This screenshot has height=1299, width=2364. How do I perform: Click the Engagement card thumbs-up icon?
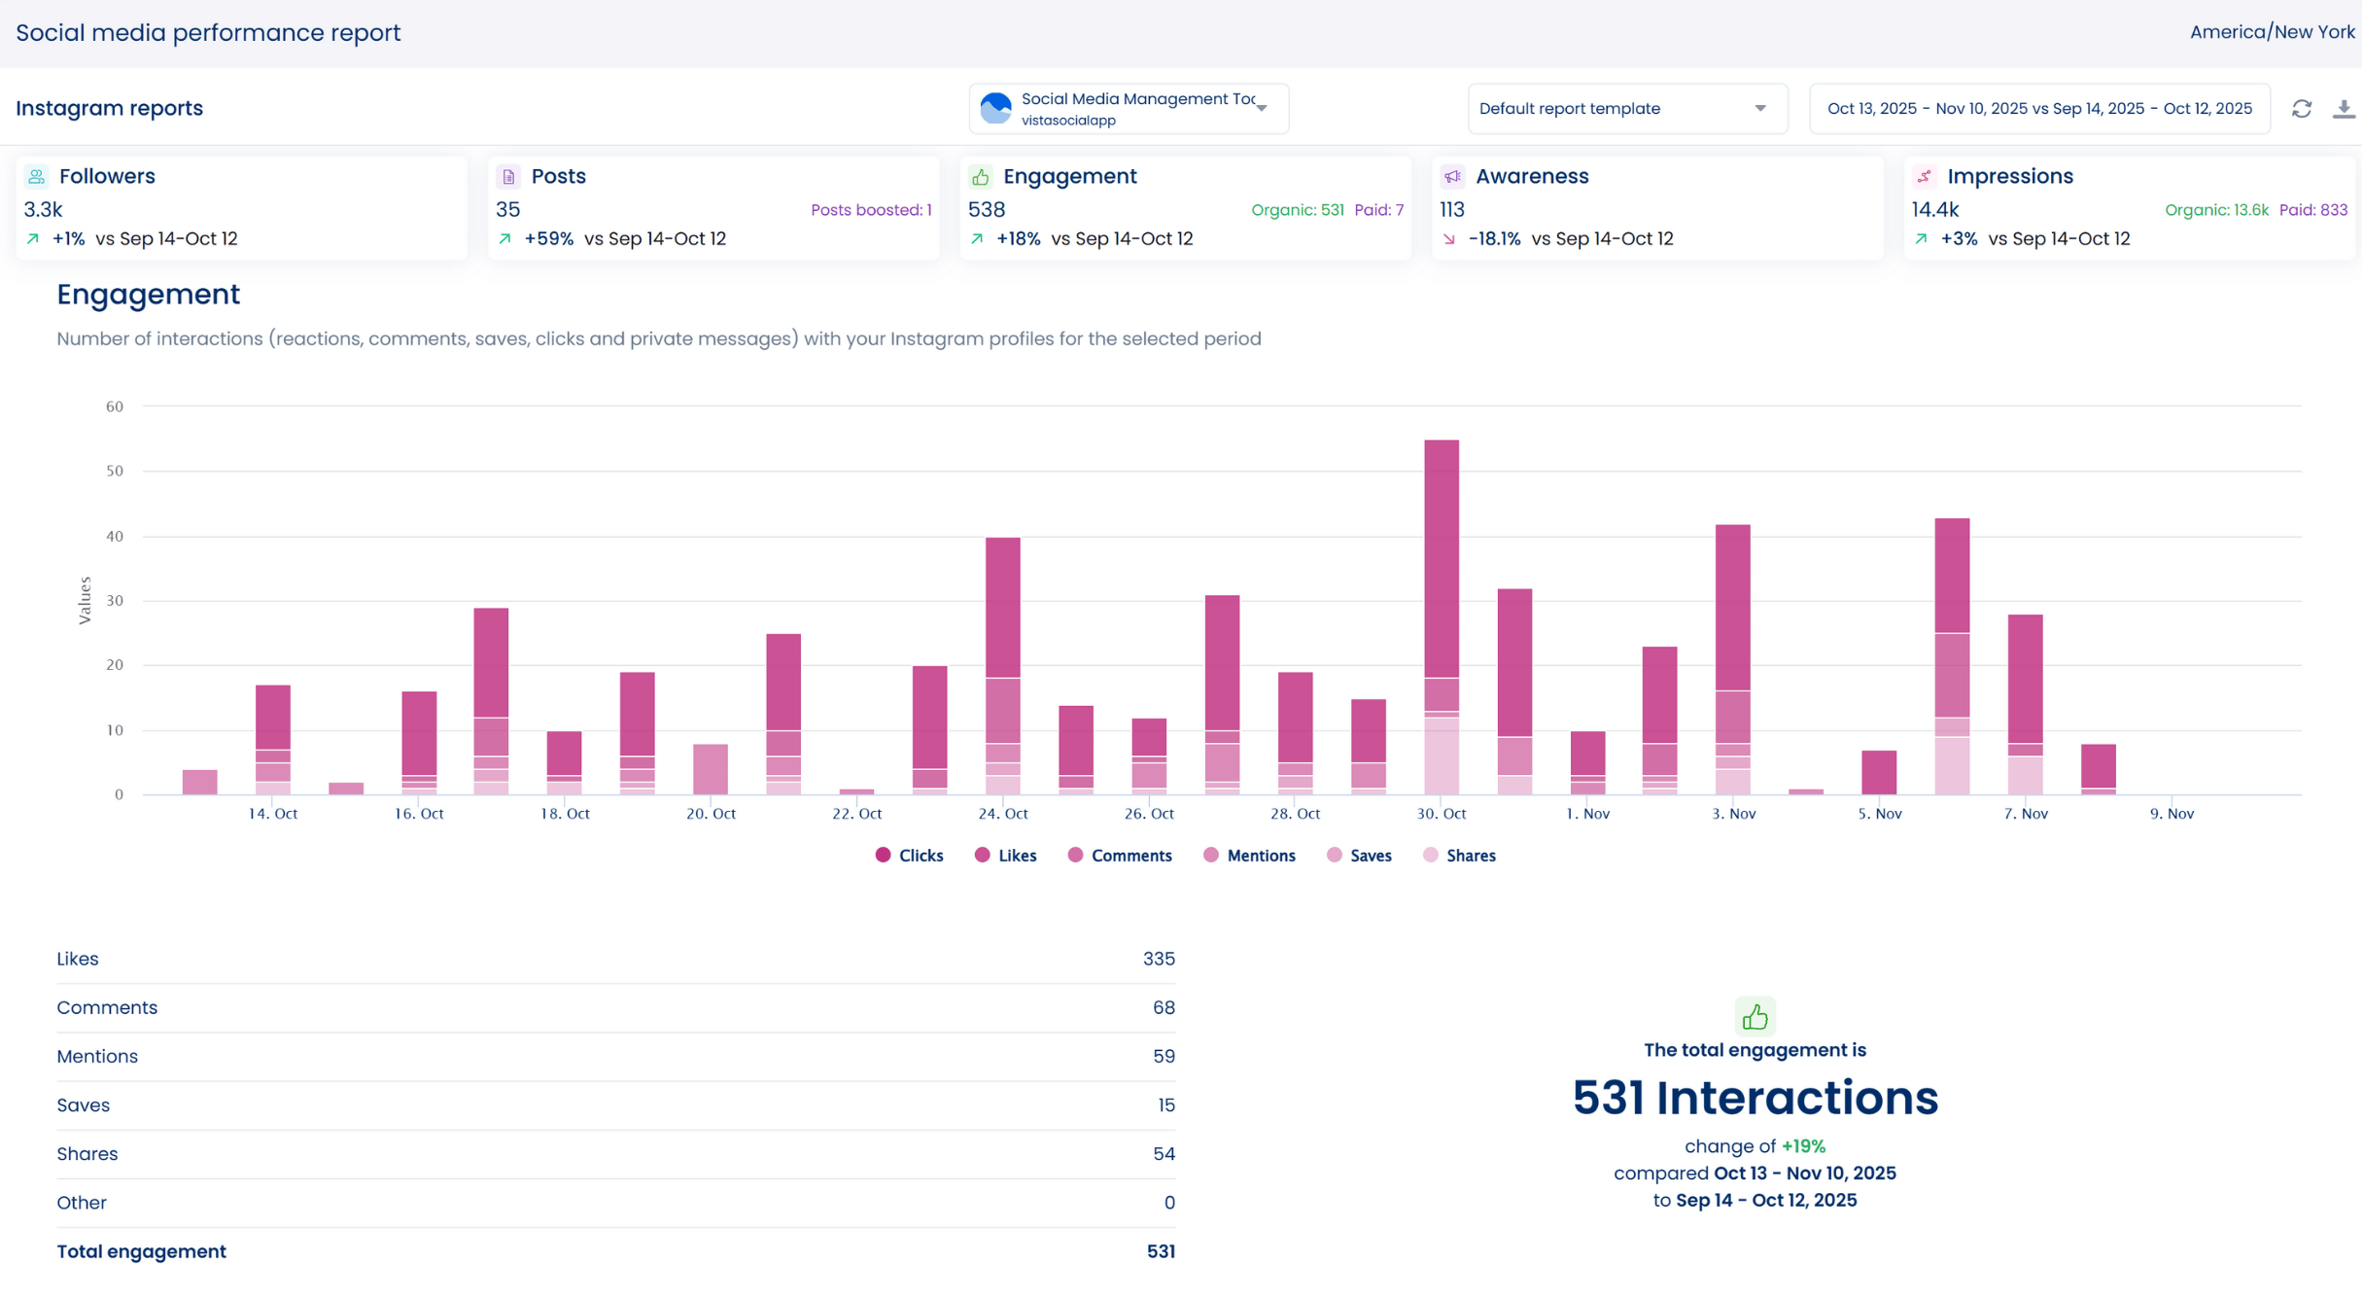click(980, 176)
